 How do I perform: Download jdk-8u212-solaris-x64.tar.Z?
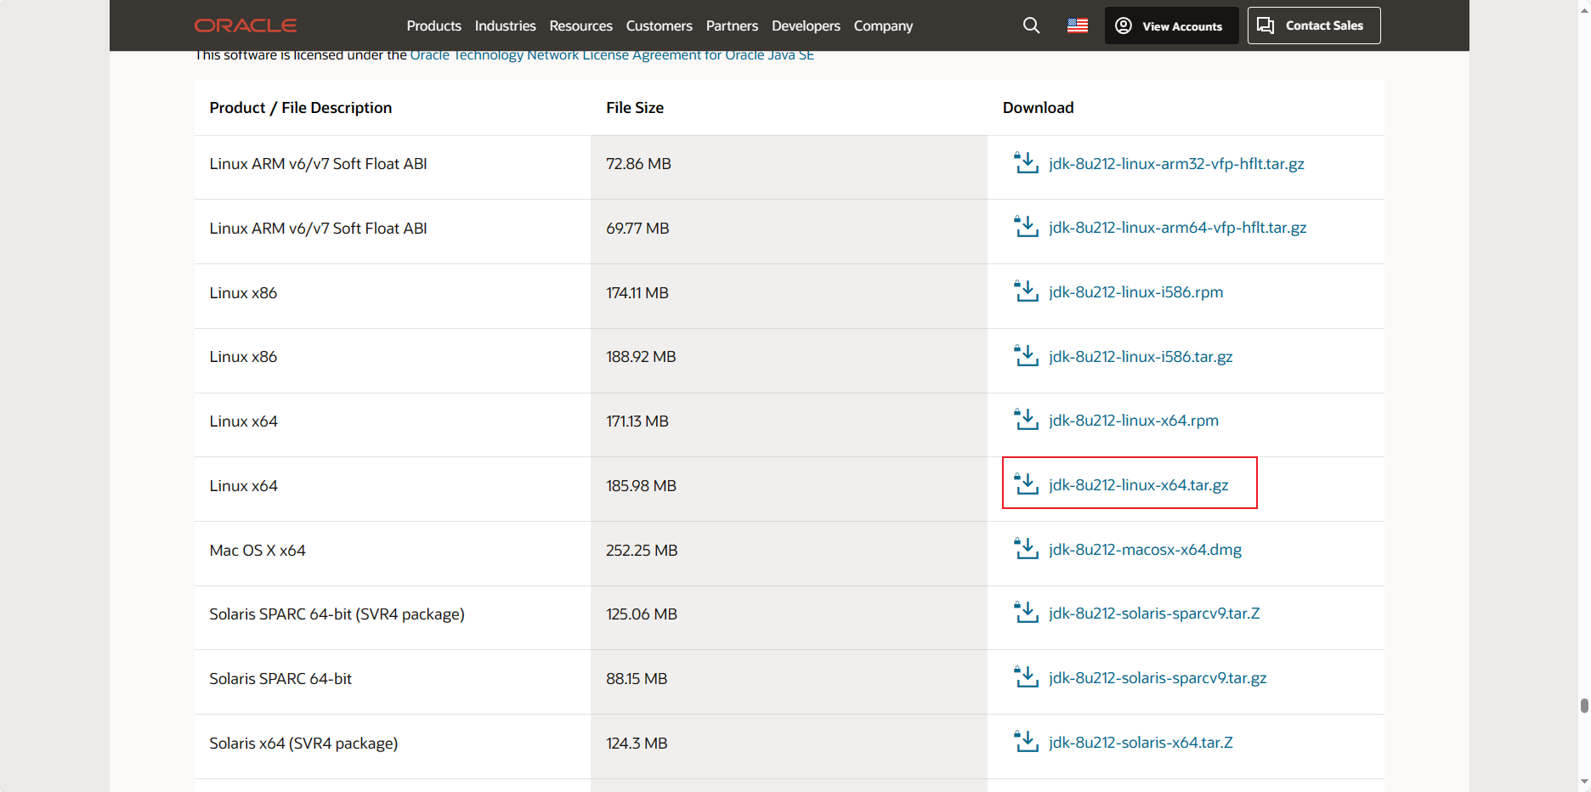[1141, 742]
